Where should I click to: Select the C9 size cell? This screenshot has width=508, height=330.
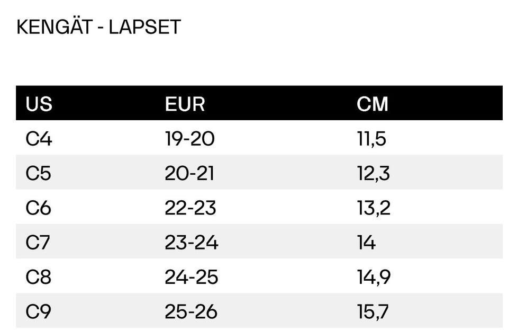pyautogui.click(x=39, y=311)
